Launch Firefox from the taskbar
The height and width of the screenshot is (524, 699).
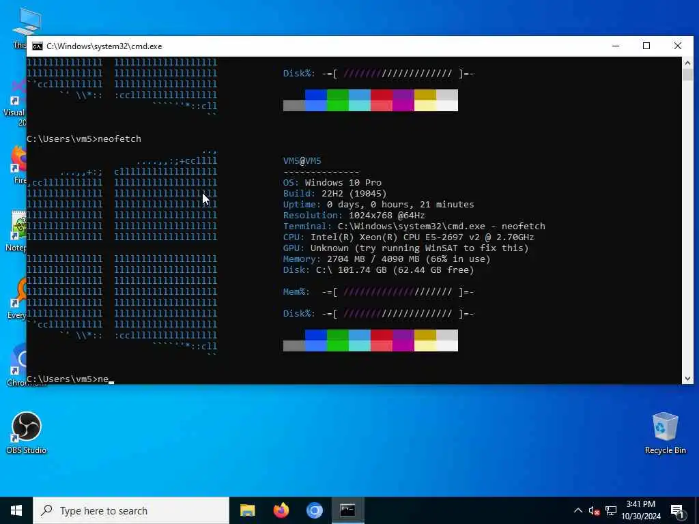[x=281, y=510]
